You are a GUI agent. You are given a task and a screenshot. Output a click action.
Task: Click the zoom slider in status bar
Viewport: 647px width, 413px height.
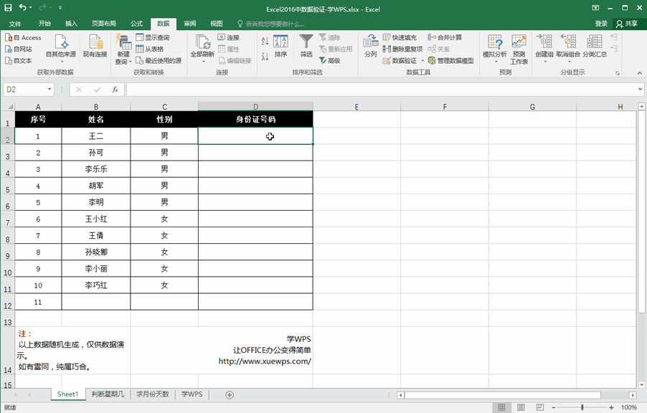[x=582, y=407]
